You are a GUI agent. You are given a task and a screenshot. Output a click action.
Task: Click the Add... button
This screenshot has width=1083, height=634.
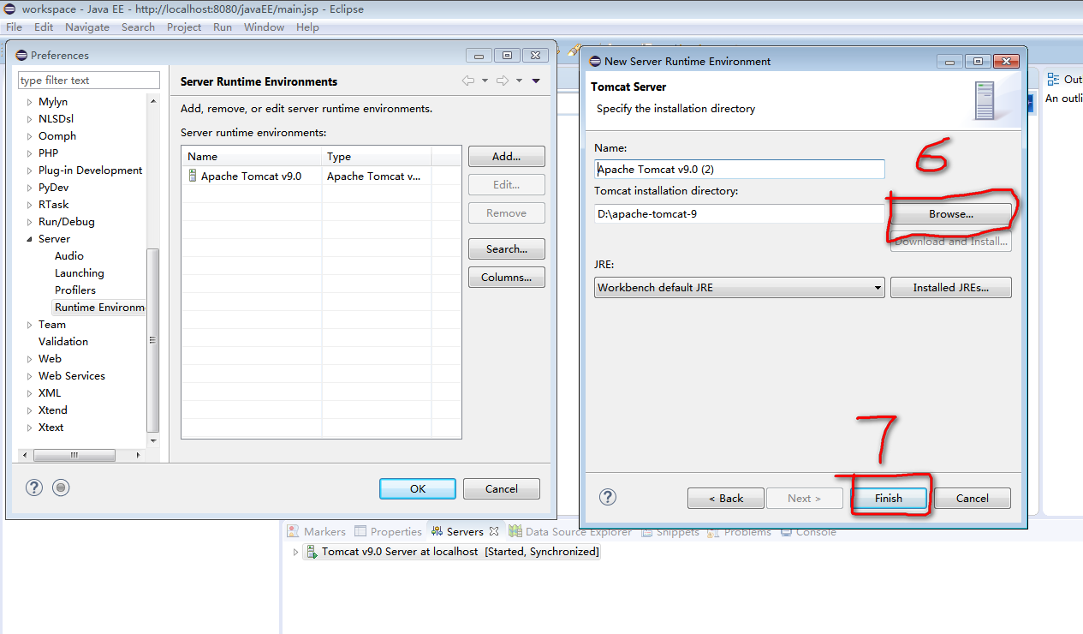[507, 157]
